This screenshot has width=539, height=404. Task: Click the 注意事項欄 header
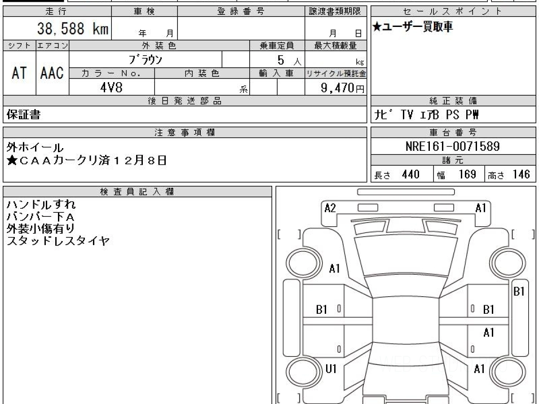[185, 132]
